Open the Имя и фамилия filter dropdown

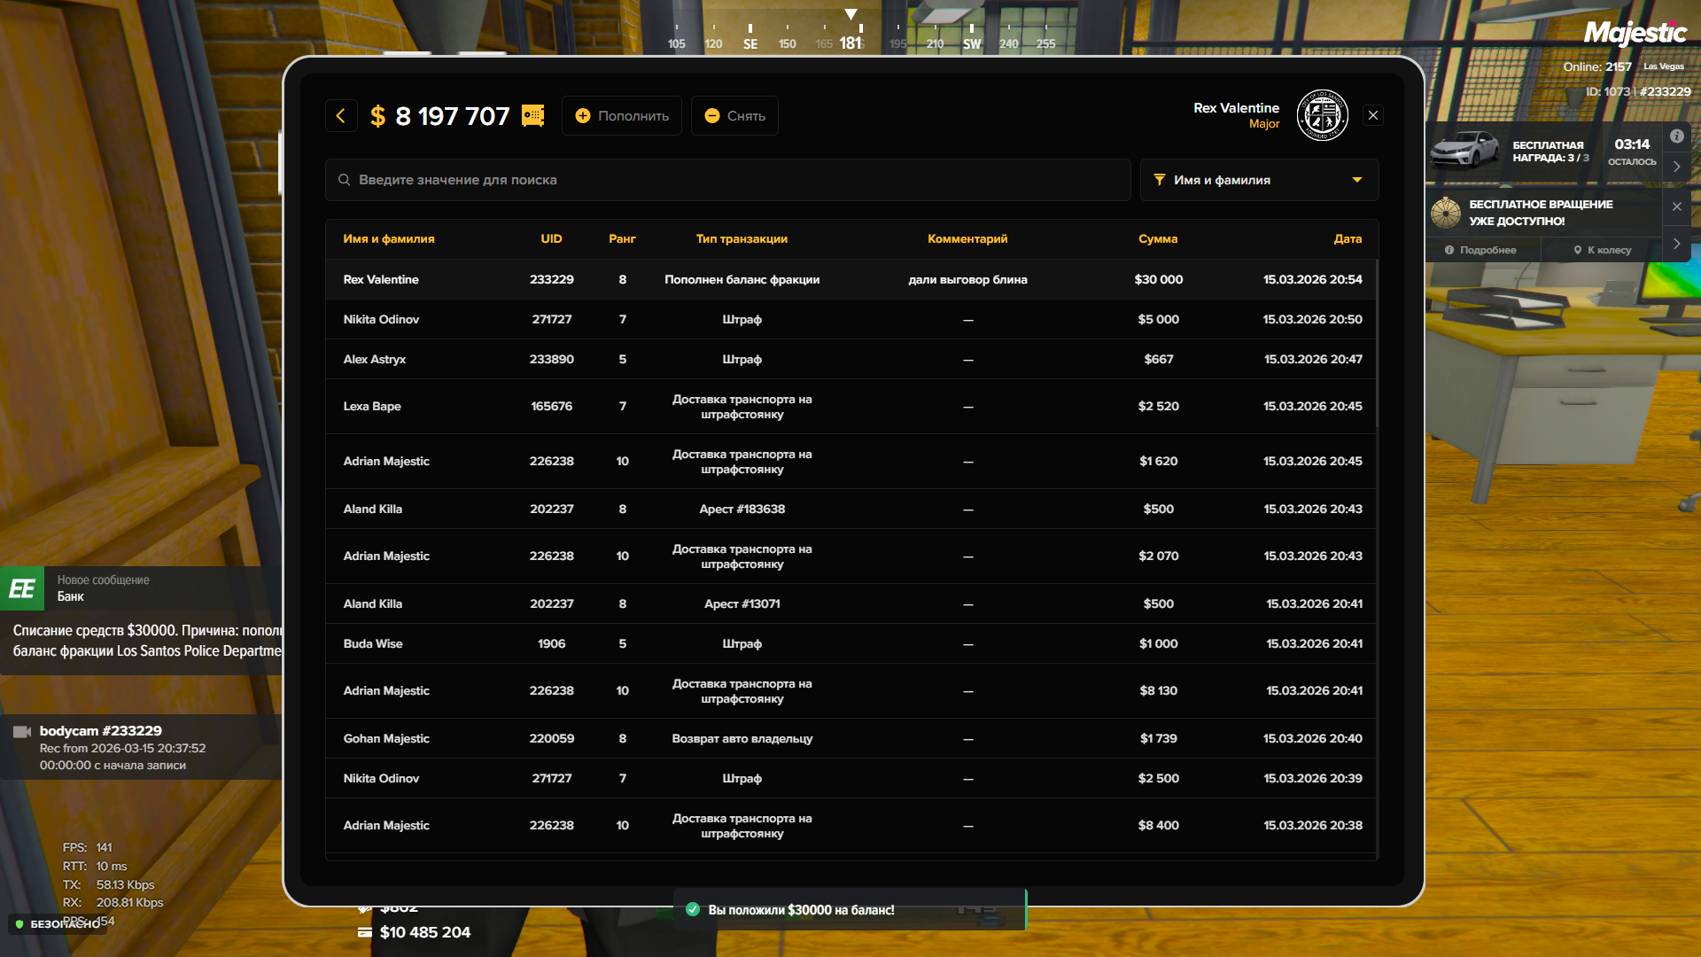point(1258,180)
